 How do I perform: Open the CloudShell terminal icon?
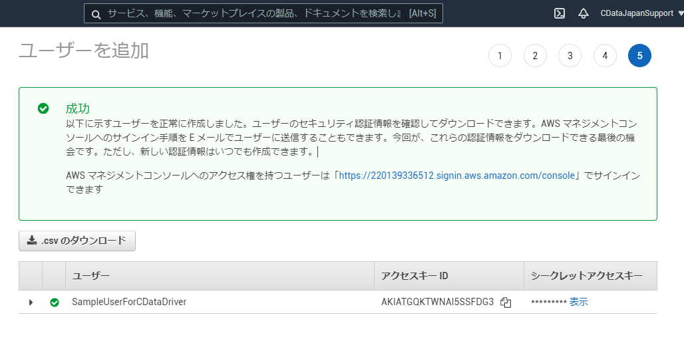click(559, 13)
